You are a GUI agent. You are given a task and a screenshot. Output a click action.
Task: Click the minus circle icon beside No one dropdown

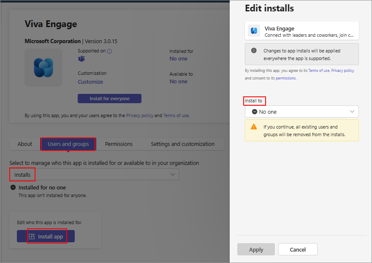(x=255, y=112)
